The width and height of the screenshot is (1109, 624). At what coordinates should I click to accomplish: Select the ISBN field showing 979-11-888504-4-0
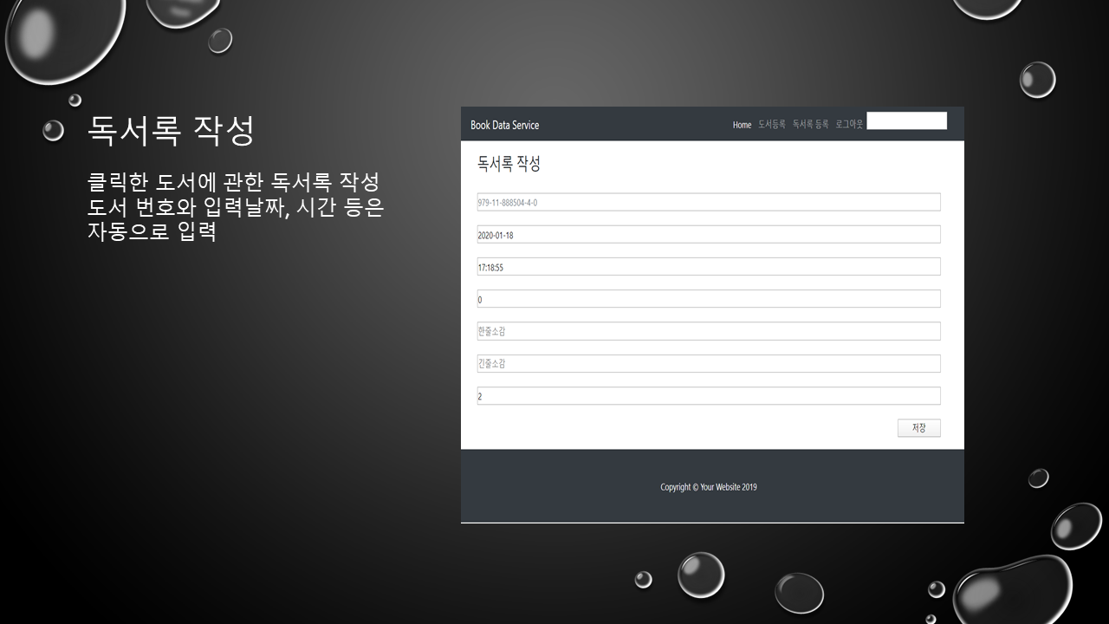point(708,203)
